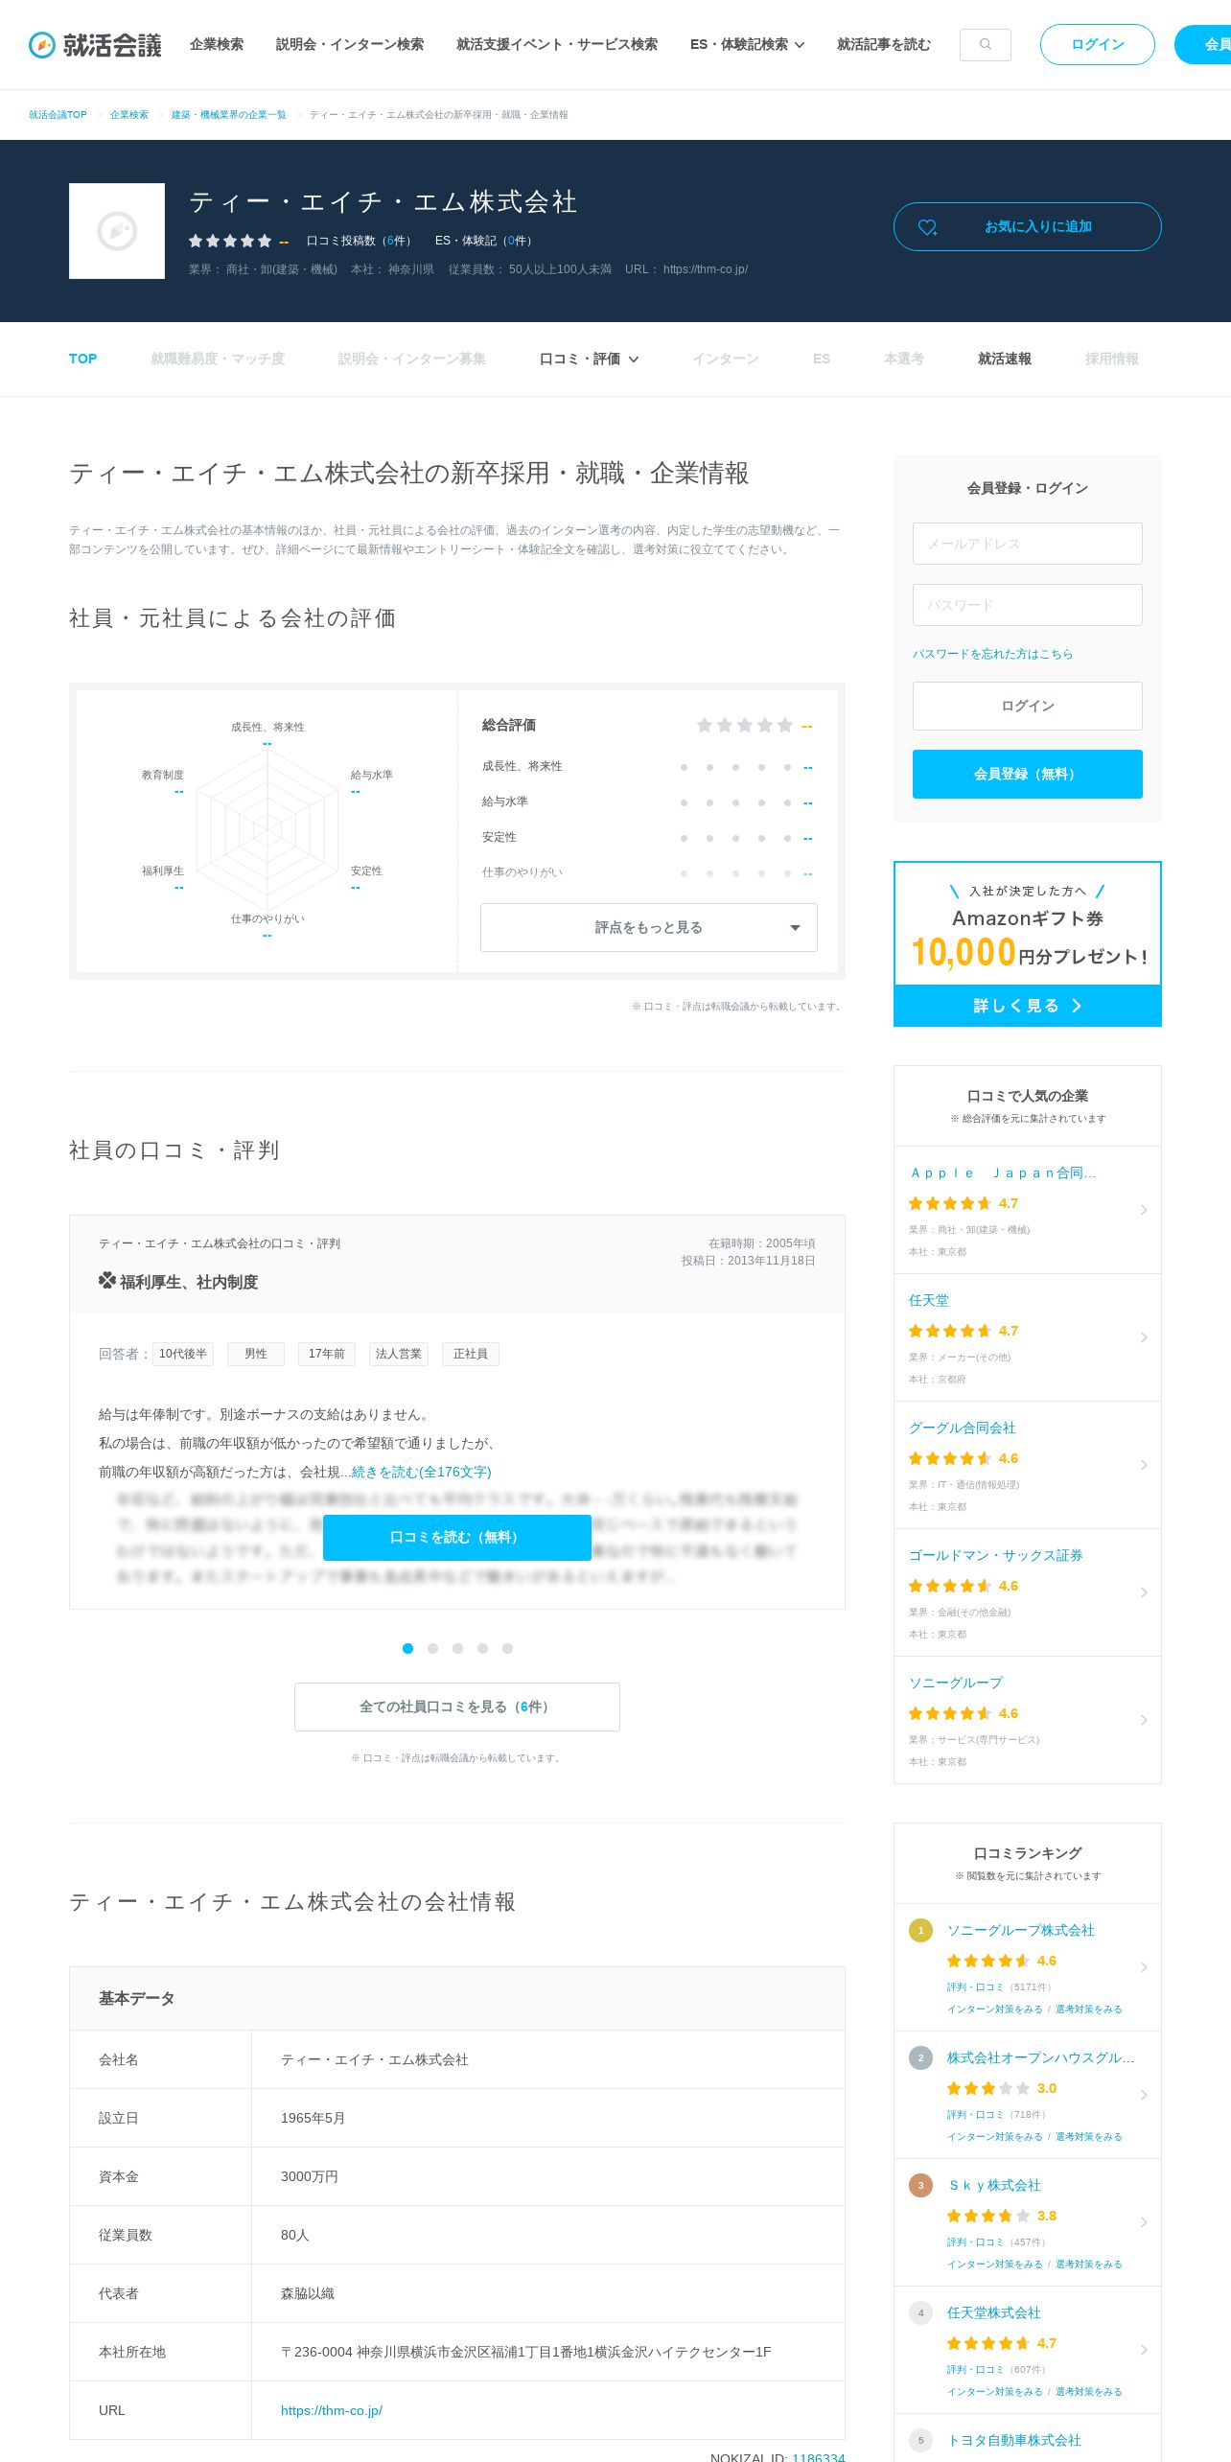1231x2462 pixels.
Task: Click お気に入りに追加 button
Action: click(x=1028, y=226)
